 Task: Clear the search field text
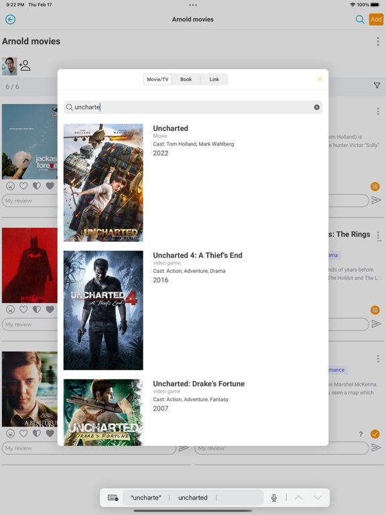[317, 107]
